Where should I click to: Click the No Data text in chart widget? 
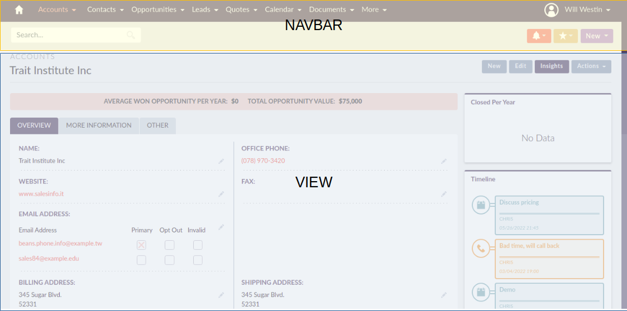pos(538,139)
